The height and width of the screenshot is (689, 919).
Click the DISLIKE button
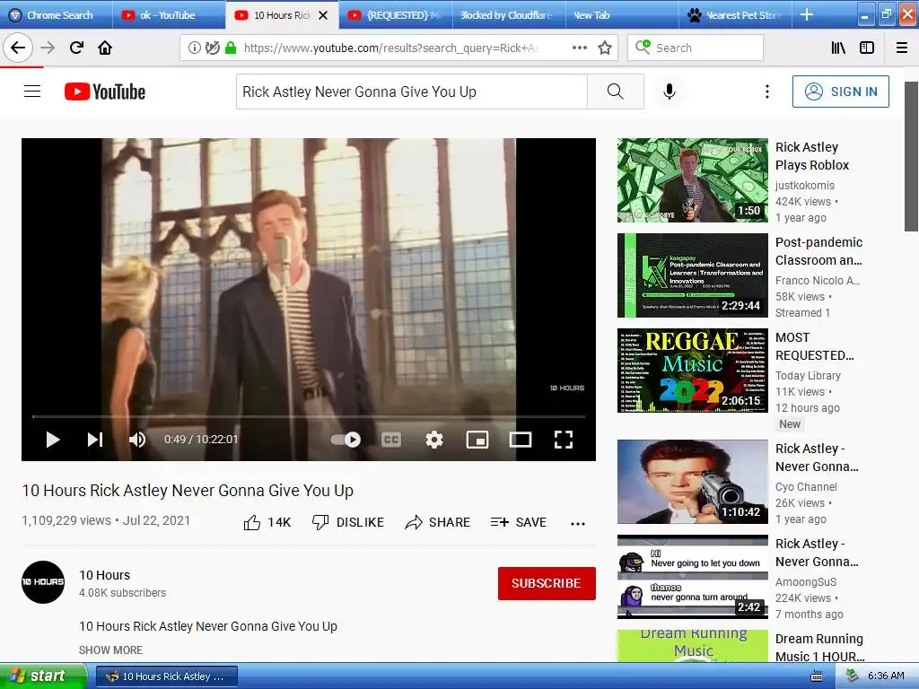[x=348, y=522]
